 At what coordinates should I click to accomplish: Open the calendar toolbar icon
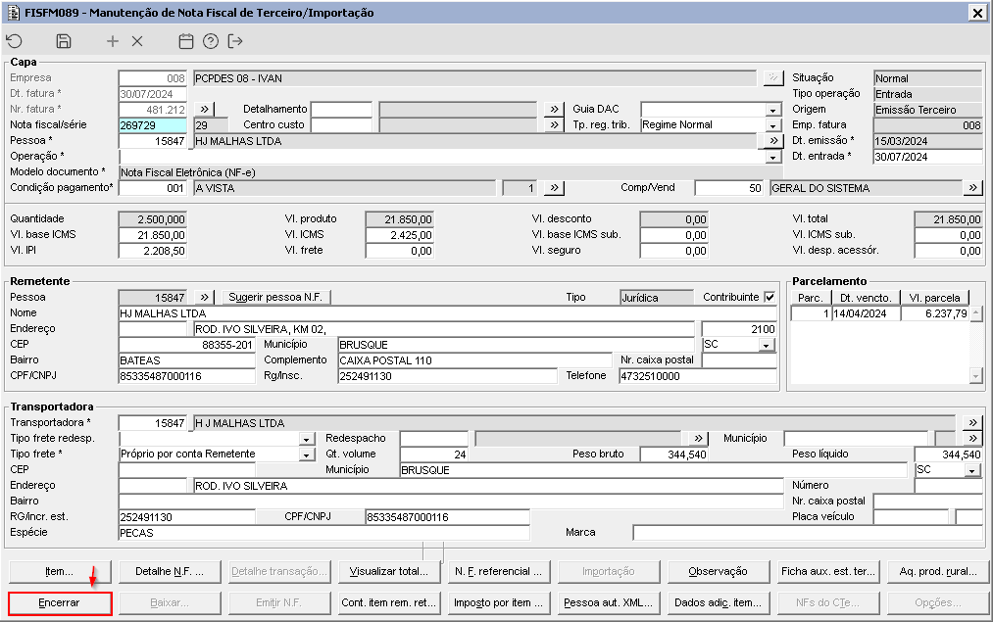coord(185,41)
